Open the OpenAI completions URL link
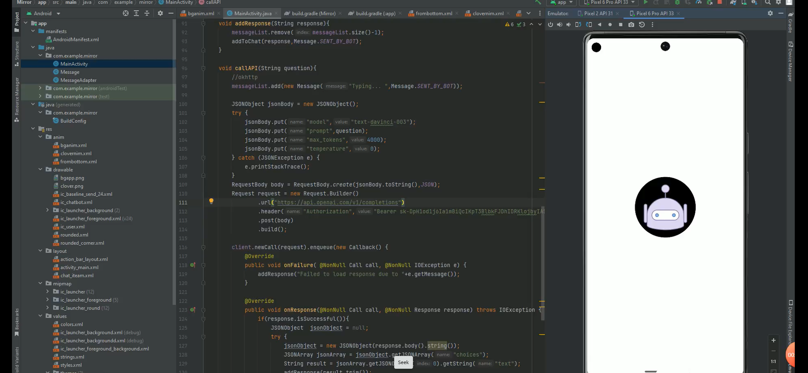The height and width of the screenshot is (373, 808). (337, 203)
